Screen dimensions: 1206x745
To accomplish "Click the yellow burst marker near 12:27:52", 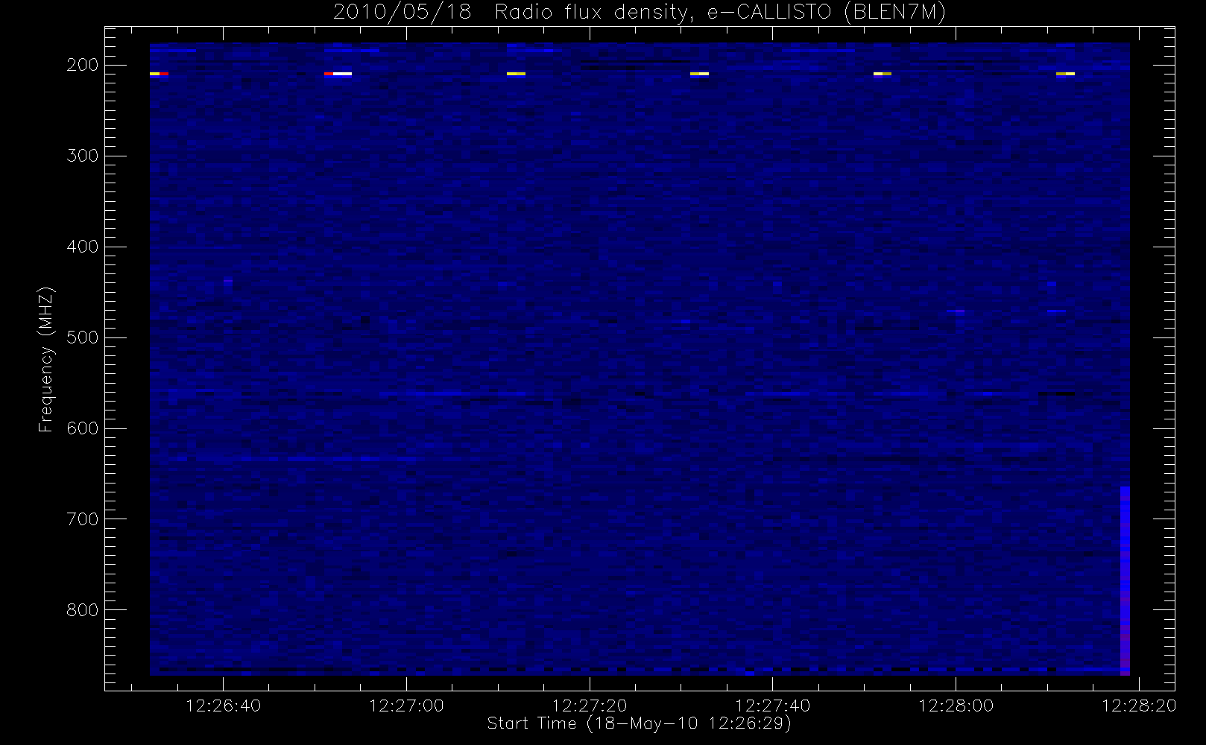I will 883,74.
